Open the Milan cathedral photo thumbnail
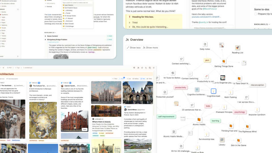The image size is (272, 153). (106, 93)
